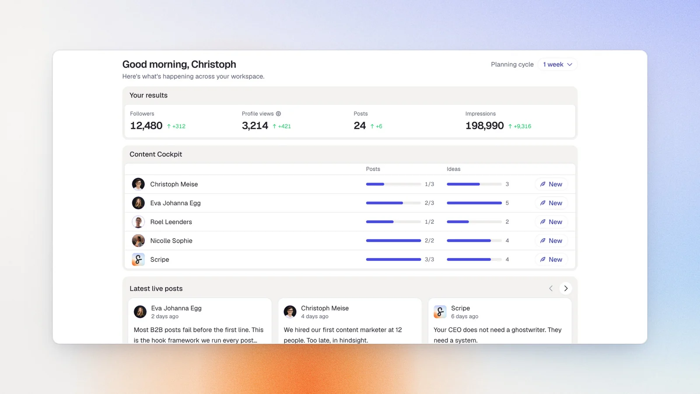Click the Nicolle Sophie name
The width and height of the screenshot is (700, 394).
(x=171, y=241)
